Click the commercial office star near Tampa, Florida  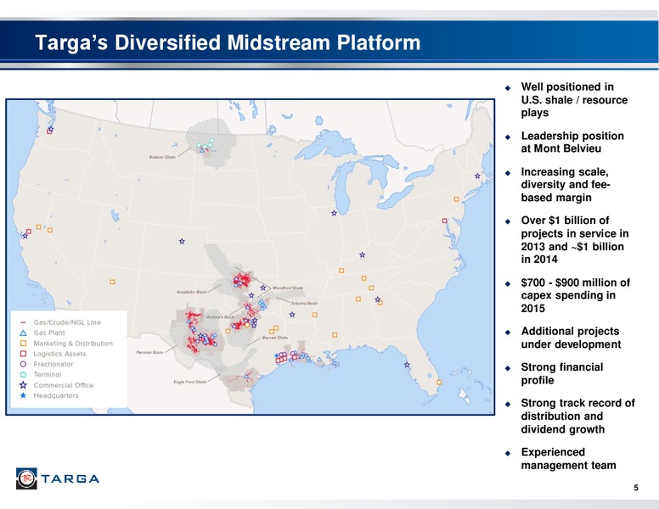(x=407, y=365)
